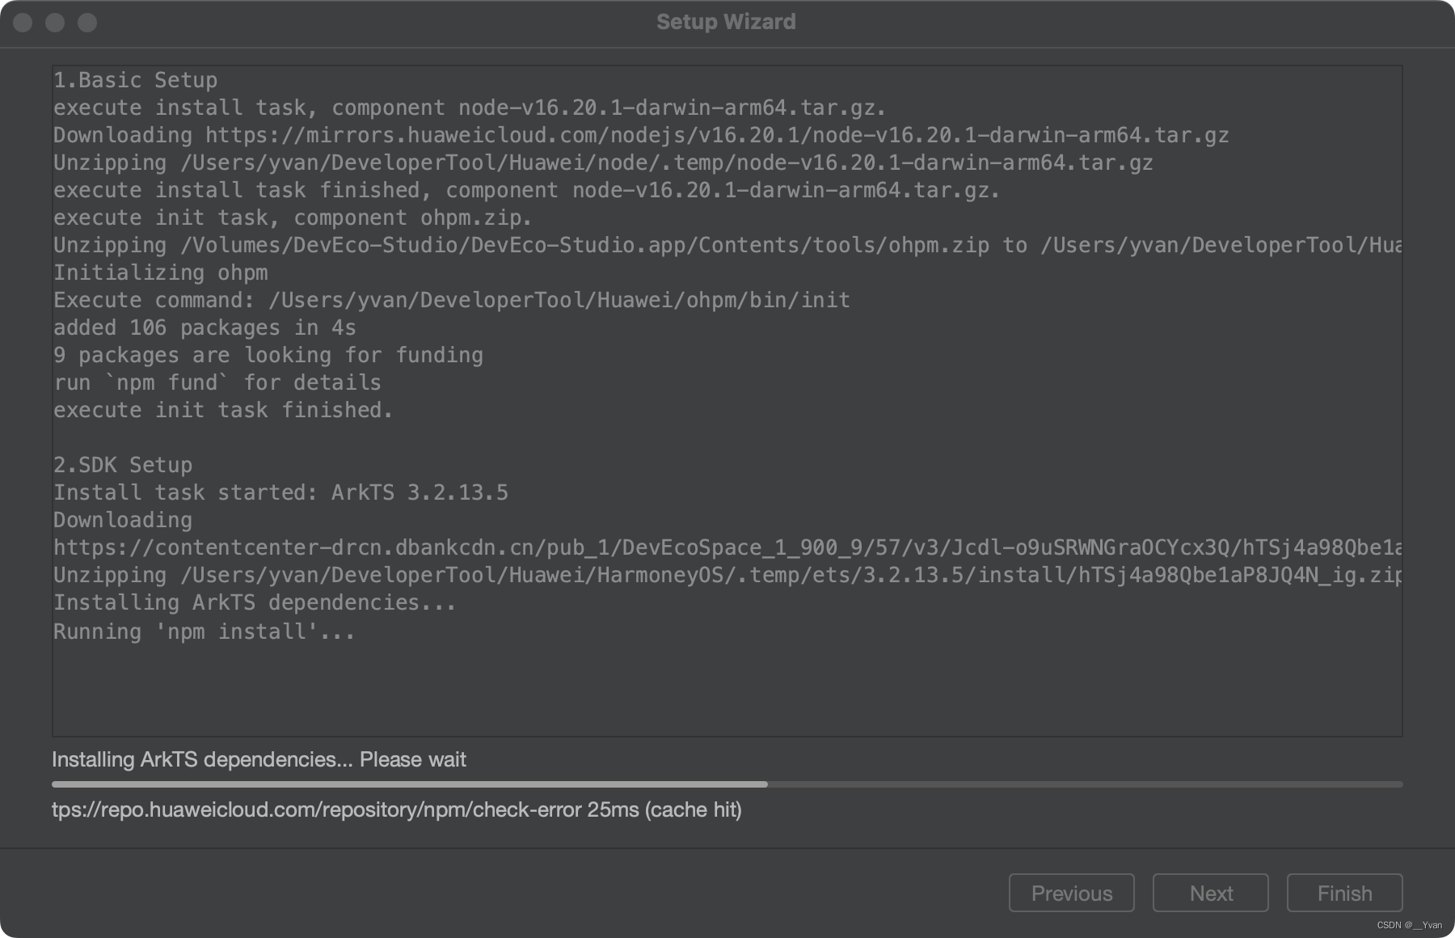Click the Finish button
Image resolution: width=1455 pixels, height=938 pixels.
click(1344, 893)
